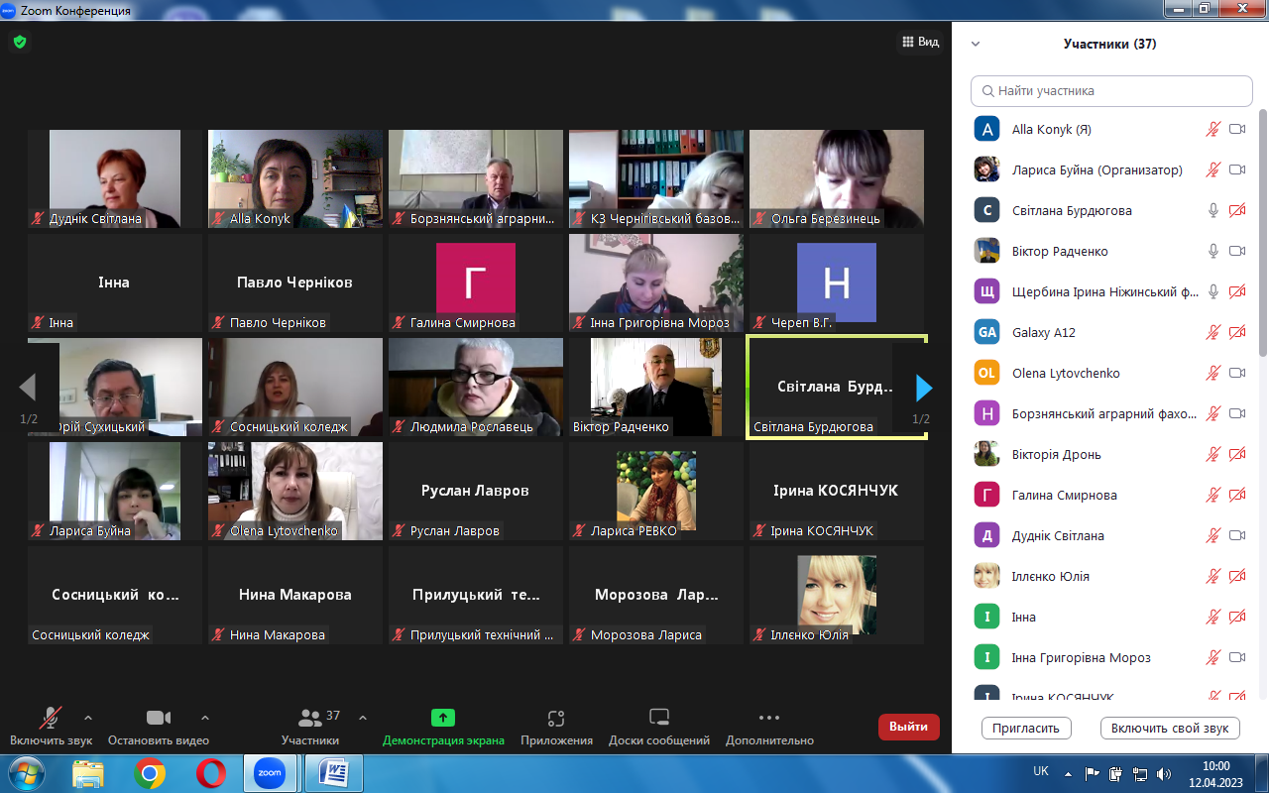1269x793 pixels.
Task: Toggle camera icon for Alla Konyk
Action: click(x=1237, y=129)
